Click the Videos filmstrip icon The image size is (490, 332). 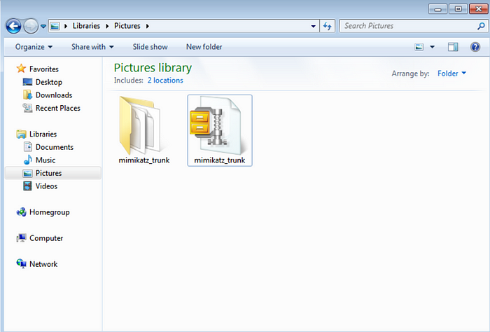[x=27, y=186]
